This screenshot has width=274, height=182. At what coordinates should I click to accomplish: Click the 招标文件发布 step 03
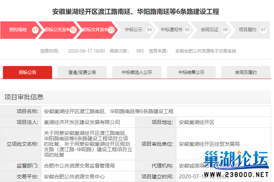[97, 30]
